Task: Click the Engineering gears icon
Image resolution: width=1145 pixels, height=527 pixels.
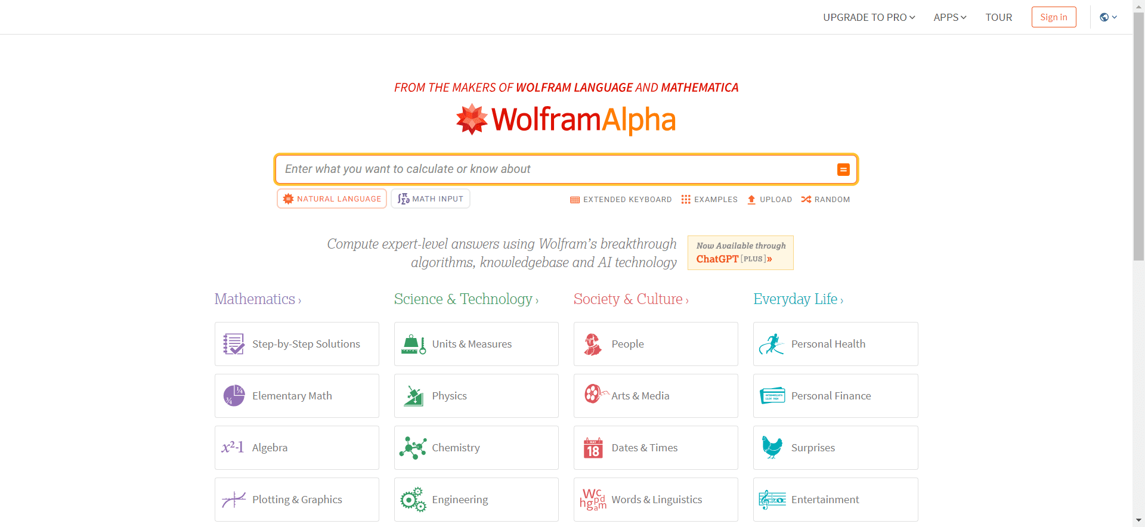Action: click(x=412, y=499)
